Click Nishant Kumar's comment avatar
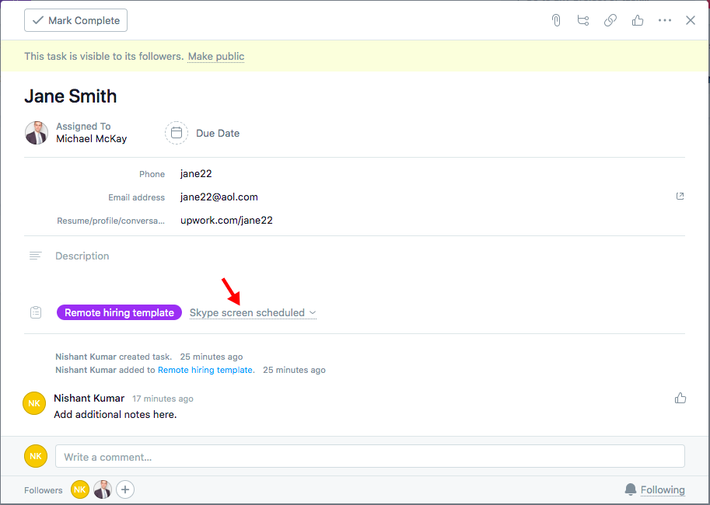 [34, 403]
